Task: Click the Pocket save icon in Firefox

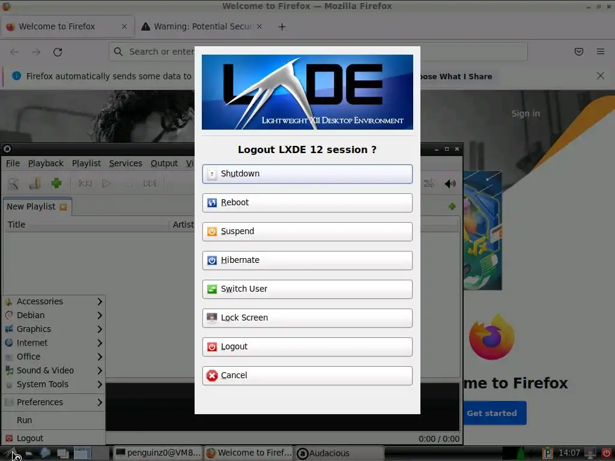Action: [x=579, y=52]
